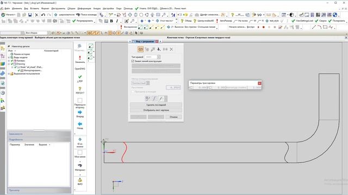Toggle the Камеры checkbox in navigator
This screenshot has width=348, height=195.
point(12,61)
